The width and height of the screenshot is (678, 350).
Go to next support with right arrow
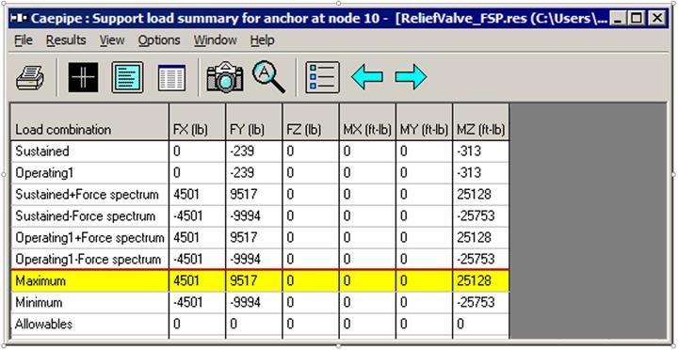tap(411, 77)
